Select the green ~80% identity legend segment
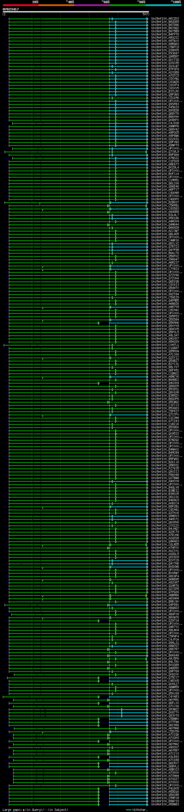The height and width of the screenshot is (812, 184). pyautogui.click(x=128, y=5)
